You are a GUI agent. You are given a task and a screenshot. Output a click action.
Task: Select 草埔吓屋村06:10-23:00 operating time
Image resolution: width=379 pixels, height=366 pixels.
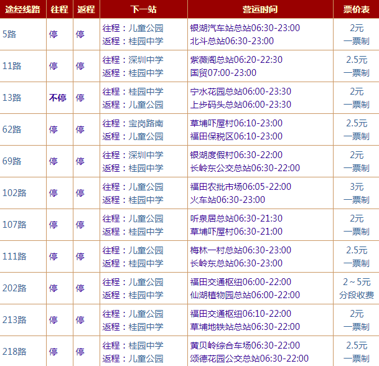[236, 123]
